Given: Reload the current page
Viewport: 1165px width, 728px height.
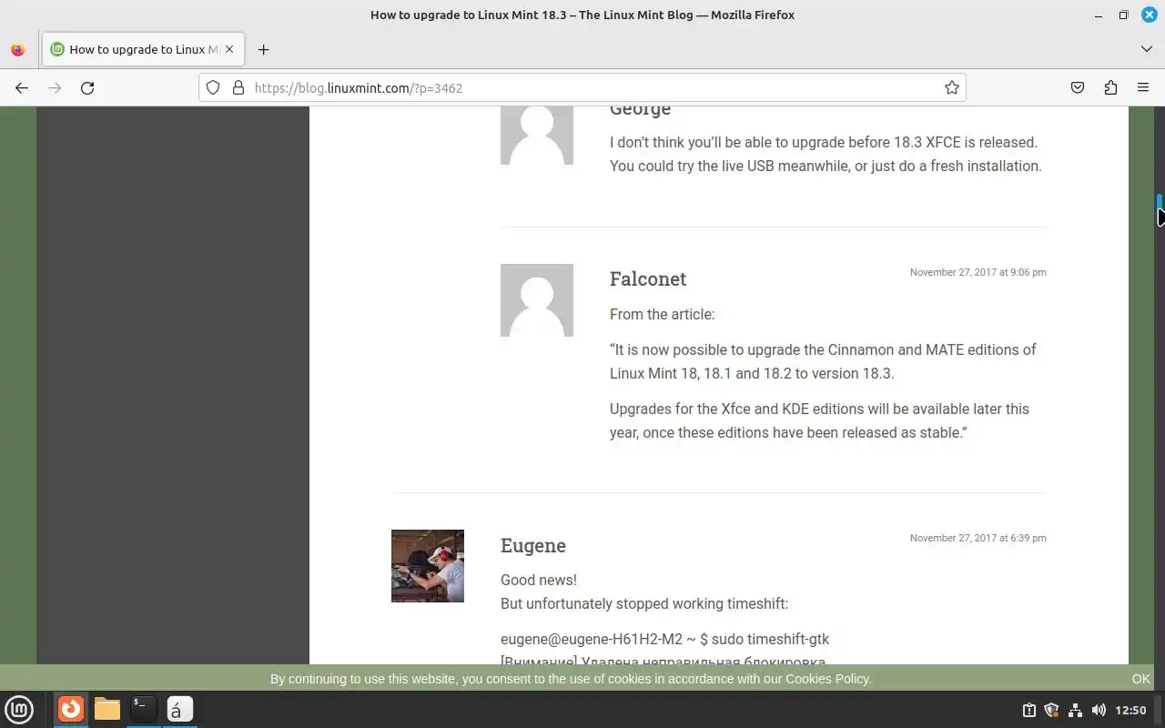Looking at the screenshot, I should (87, 87).
